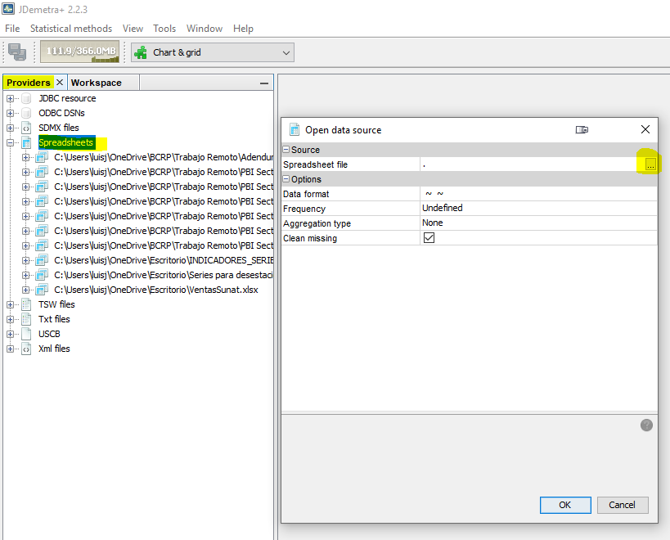Viewport: 670px width, 540px height.
Task: Collapse the Spreadsheets tree node
Action: (11, 142)
